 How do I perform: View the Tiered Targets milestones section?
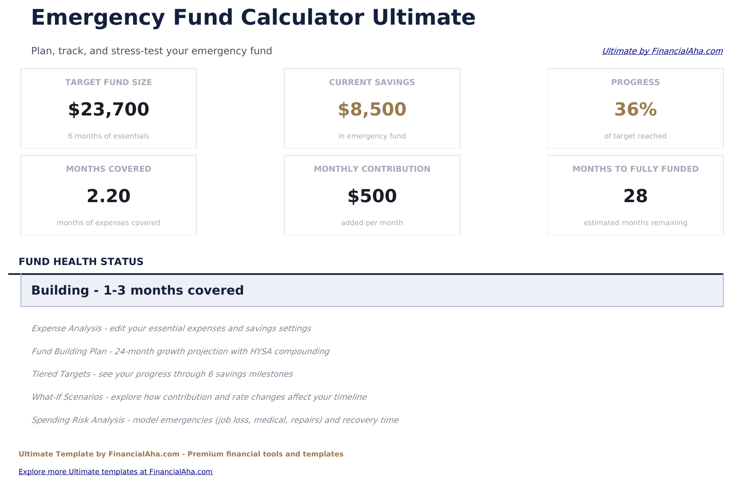pos(162,374)
